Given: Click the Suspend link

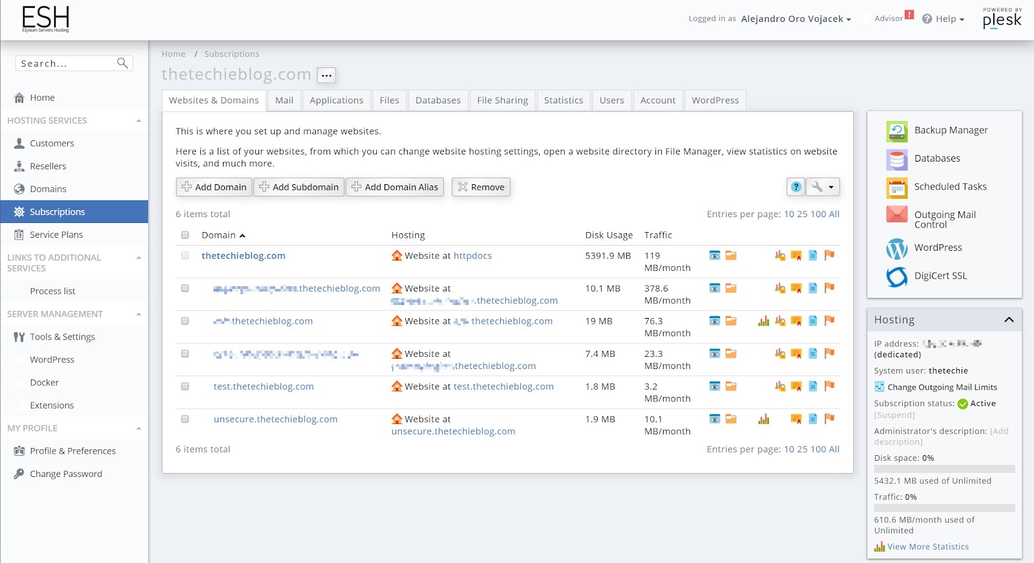Looking at the screenshot, I should (x=894, y=415).
